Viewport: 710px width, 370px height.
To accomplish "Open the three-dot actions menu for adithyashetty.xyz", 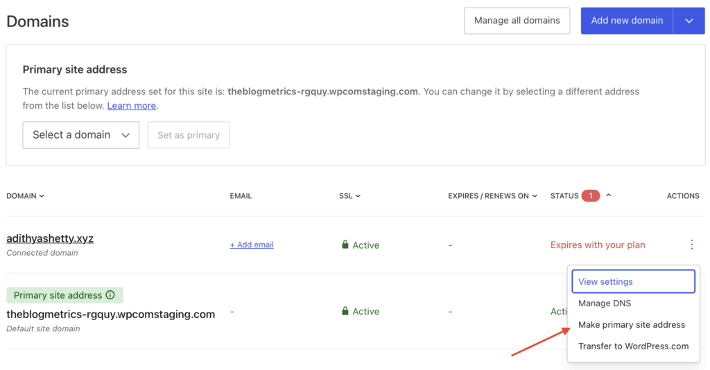I will point(691,245).
